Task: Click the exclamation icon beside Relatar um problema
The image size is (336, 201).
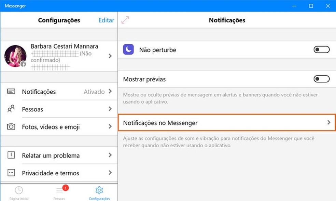Action: [11, 155]
